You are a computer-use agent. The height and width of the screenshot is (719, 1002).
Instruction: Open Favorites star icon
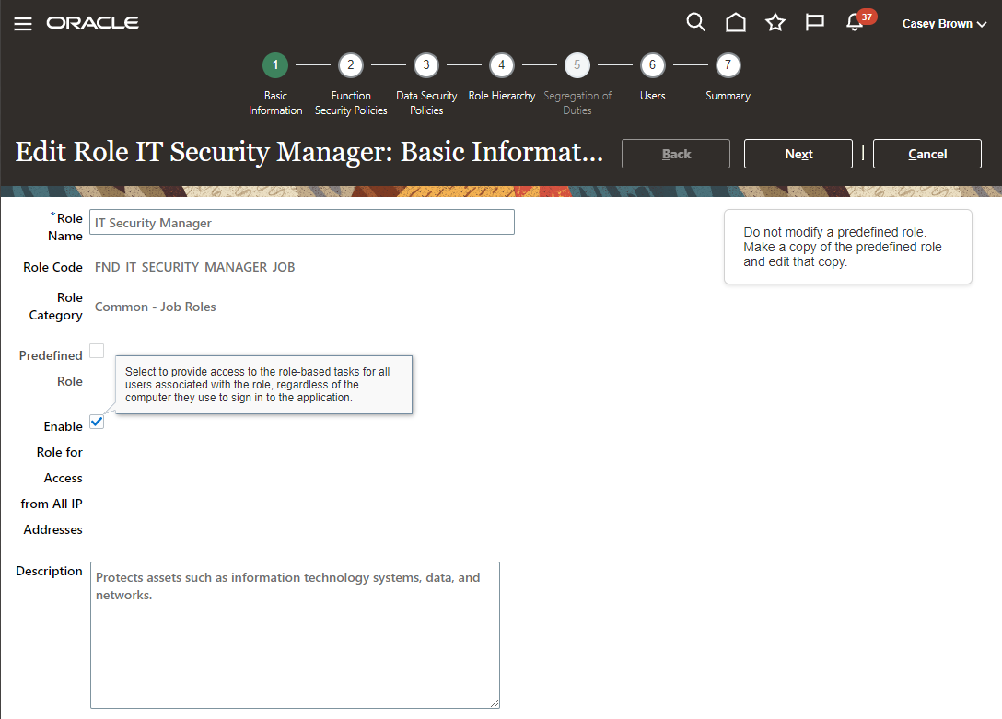pos(775,23)
